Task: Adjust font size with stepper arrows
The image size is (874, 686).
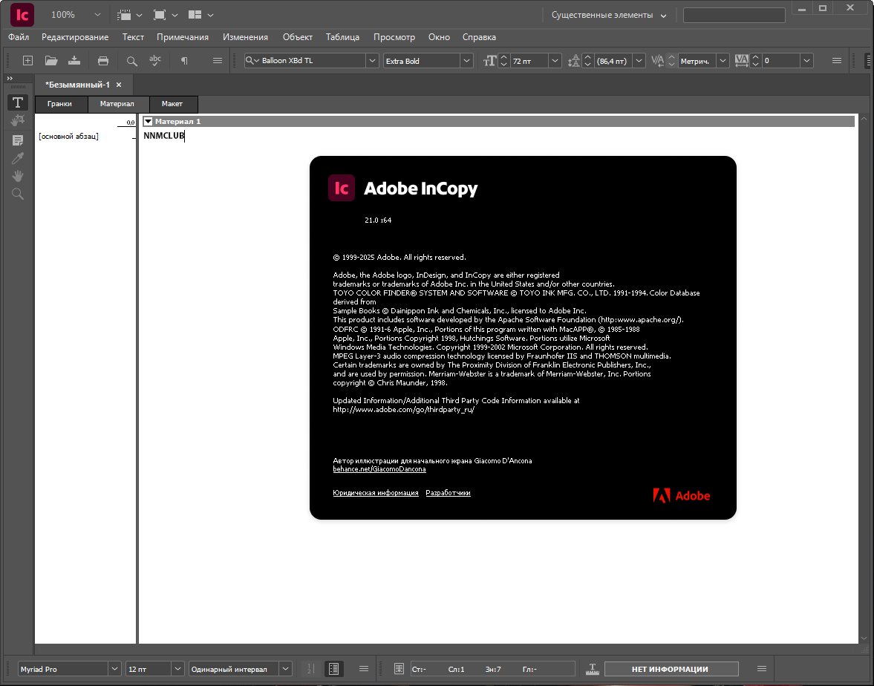Action: pyautogui.click(x=504, y=61)
